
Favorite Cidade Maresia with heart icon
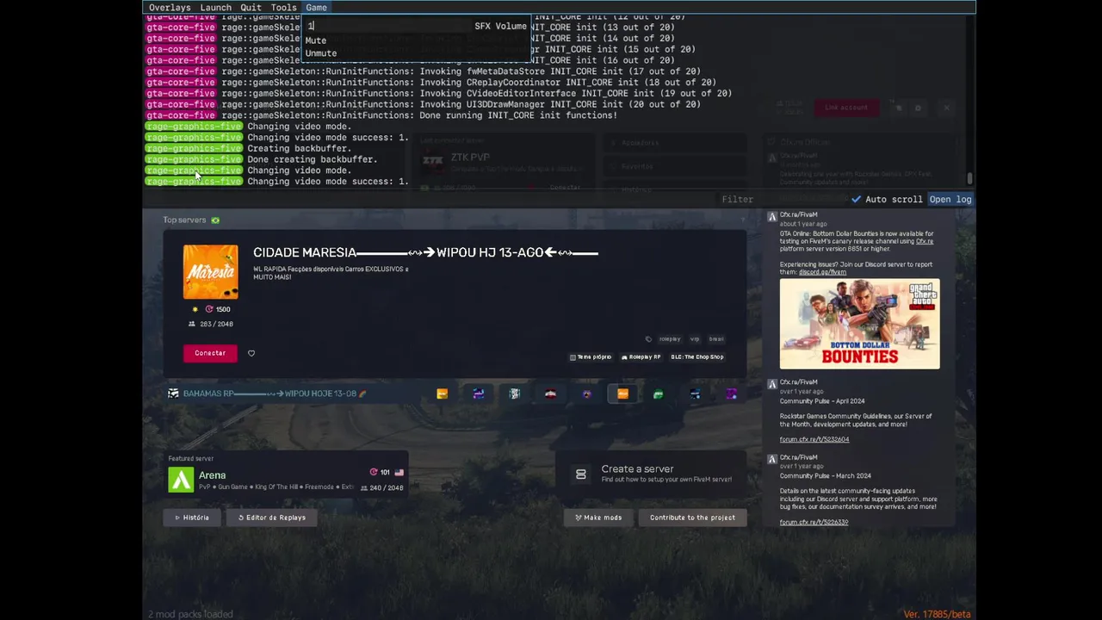click(251, 353)
